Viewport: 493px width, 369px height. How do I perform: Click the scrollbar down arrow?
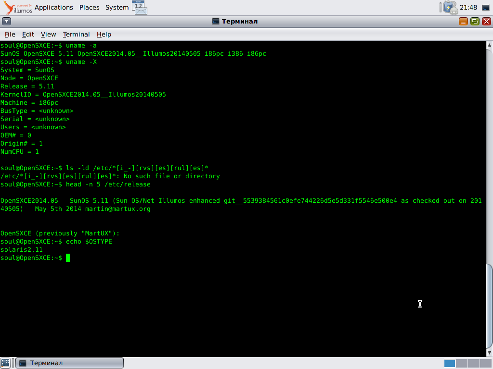coord(489,353)
